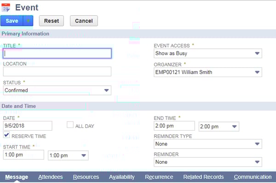This screenshot has height=183, width=276.
Task: Open the Reminder Type dropdown
Action: [208, 144]
